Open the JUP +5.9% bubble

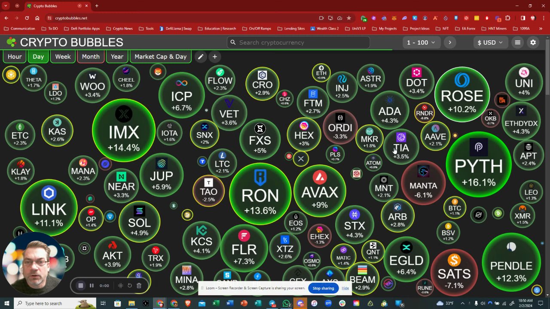click(x=161, y=175)
